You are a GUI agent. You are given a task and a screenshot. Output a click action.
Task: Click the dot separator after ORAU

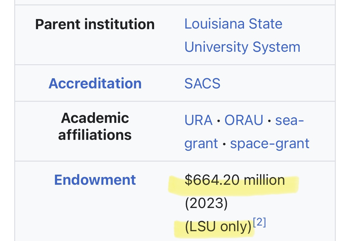coord(269,121)
